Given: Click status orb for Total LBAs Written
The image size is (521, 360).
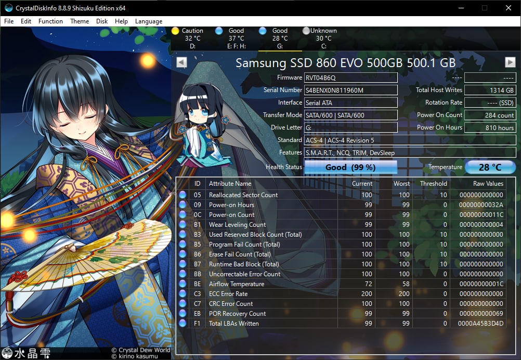Looking at the screenshot, I should coord(183,324).
